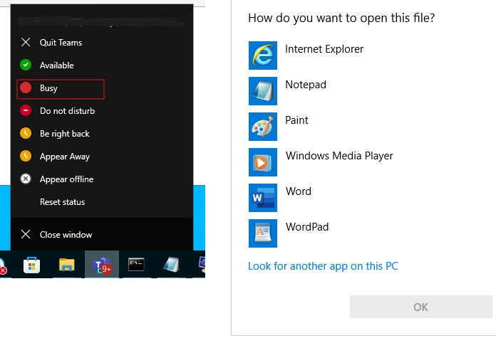This screenshot has height=343, width=496.
Task: Select Quit Teams menu entry
Action: click(x=102, y=42)
